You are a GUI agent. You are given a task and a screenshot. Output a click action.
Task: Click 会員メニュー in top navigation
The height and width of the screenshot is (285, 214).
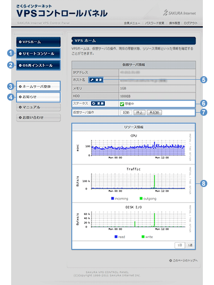coord(132,23)
